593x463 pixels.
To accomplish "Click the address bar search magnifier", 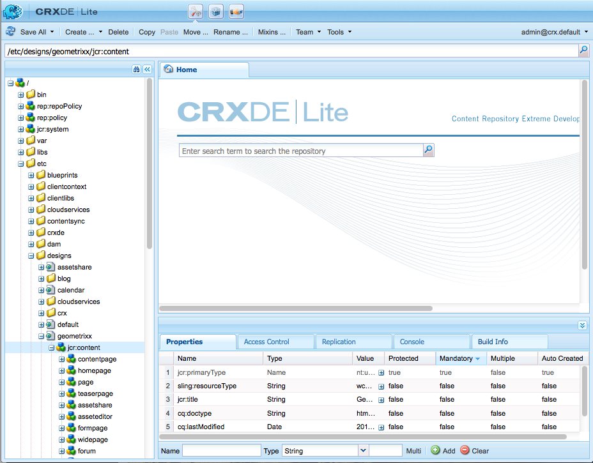I will pos(583,50).
